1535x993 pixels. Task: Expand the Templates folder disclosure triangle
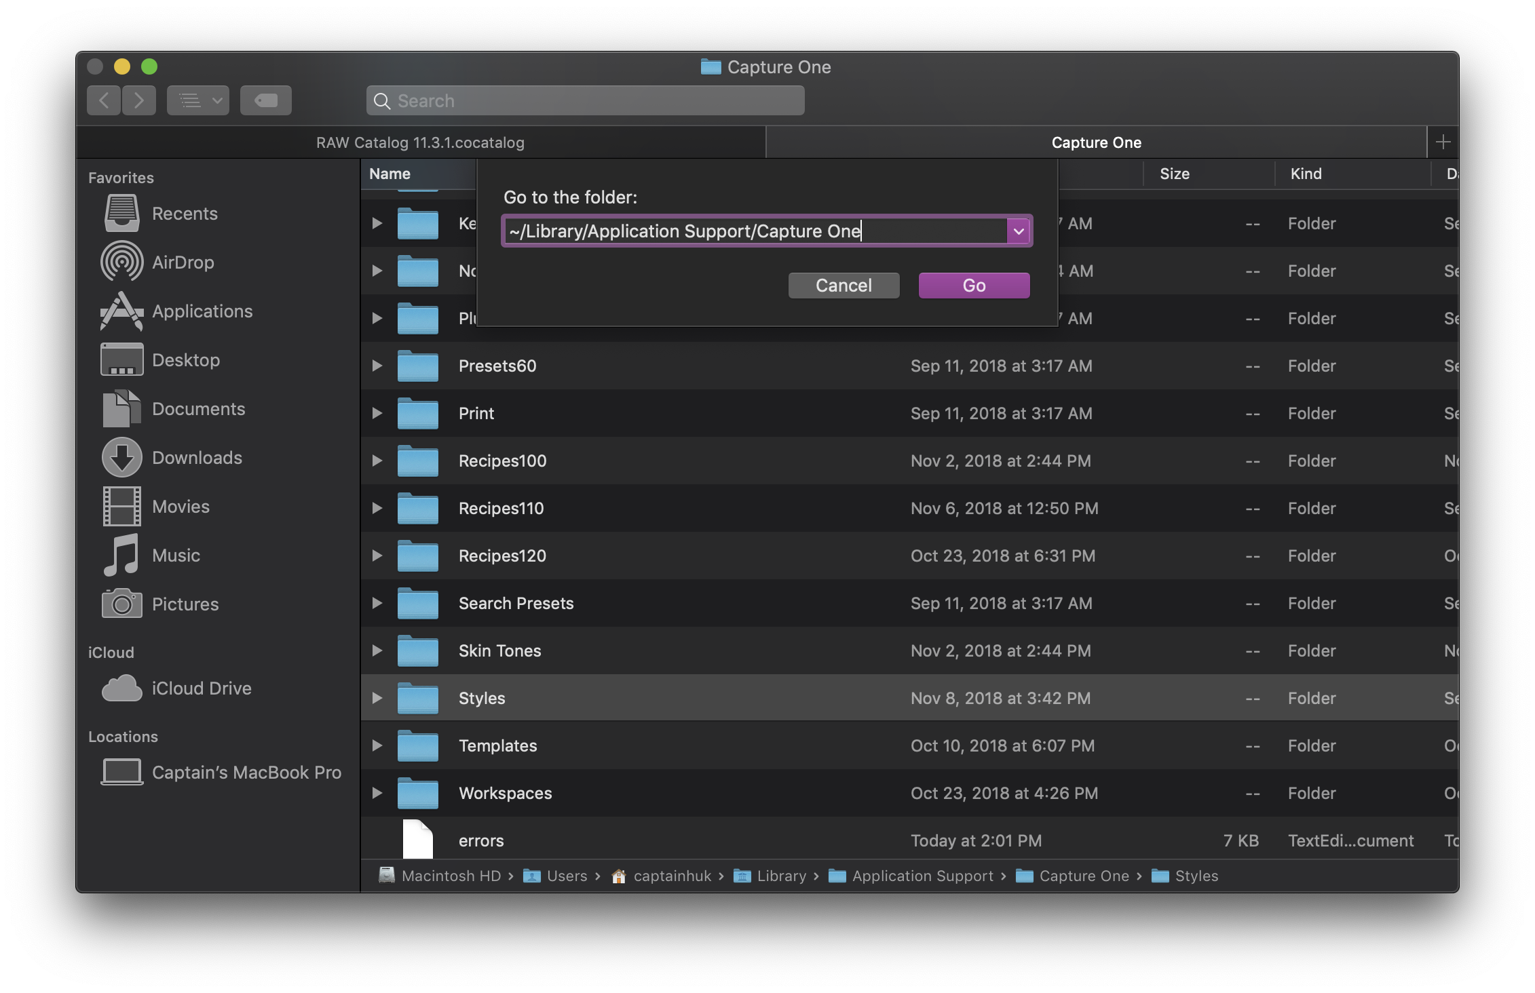click(x=377, y=745)
